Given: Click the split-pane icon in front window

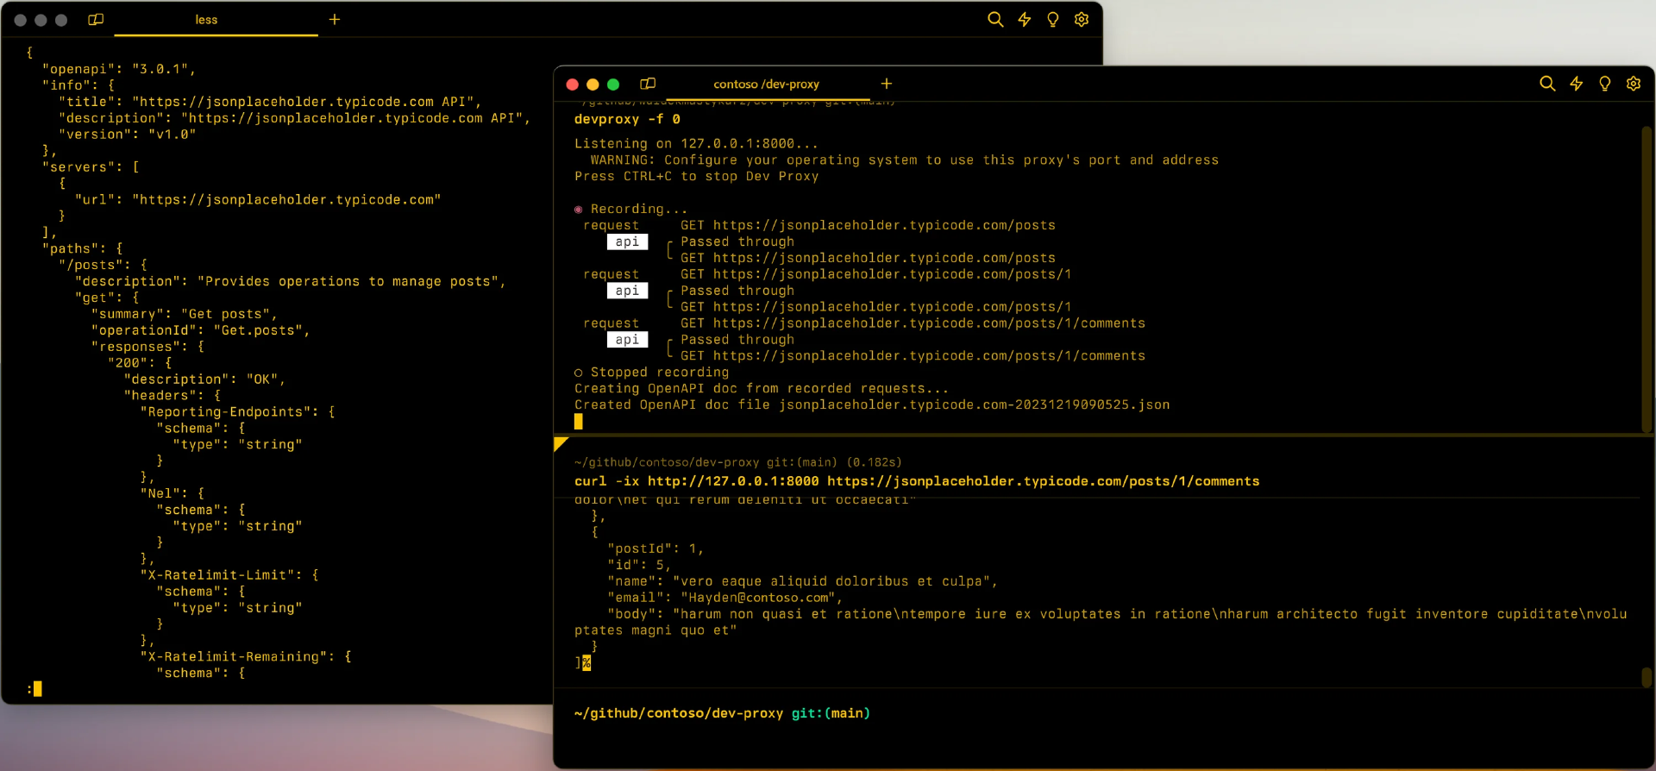Looking at the screenshot, I should point(648,84).
